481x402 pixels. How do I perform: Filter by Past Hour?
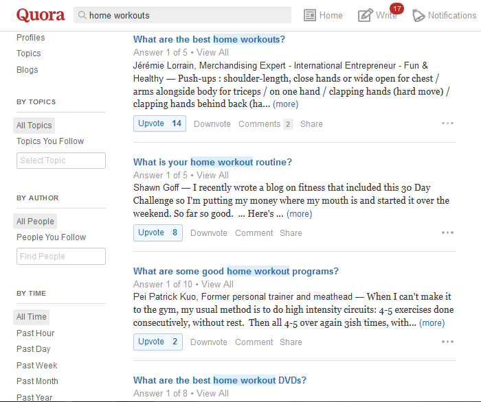point(35,333)
